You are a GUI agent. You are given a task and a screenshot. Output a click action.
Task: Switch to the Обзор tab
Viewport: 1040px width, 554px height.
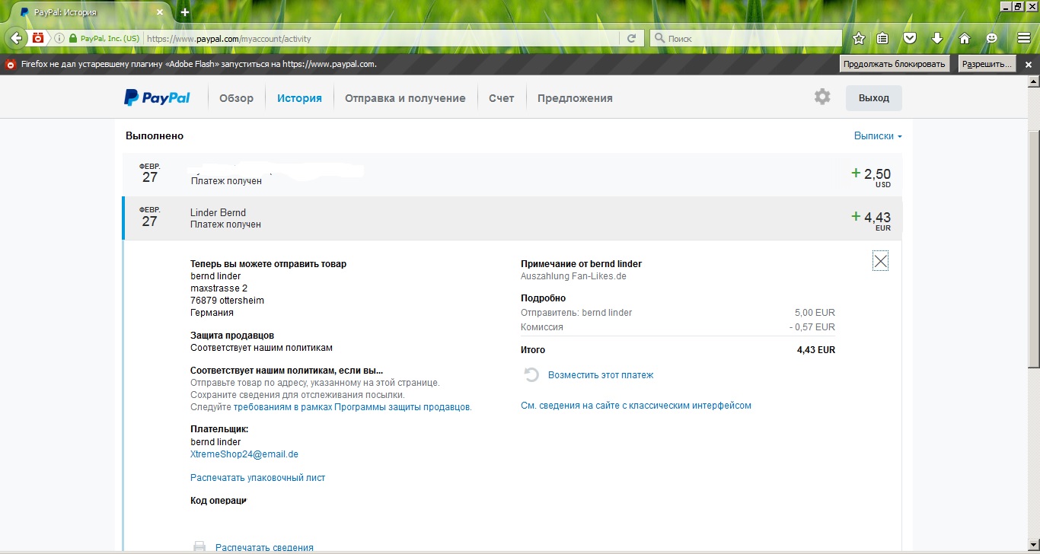(236, 98)
